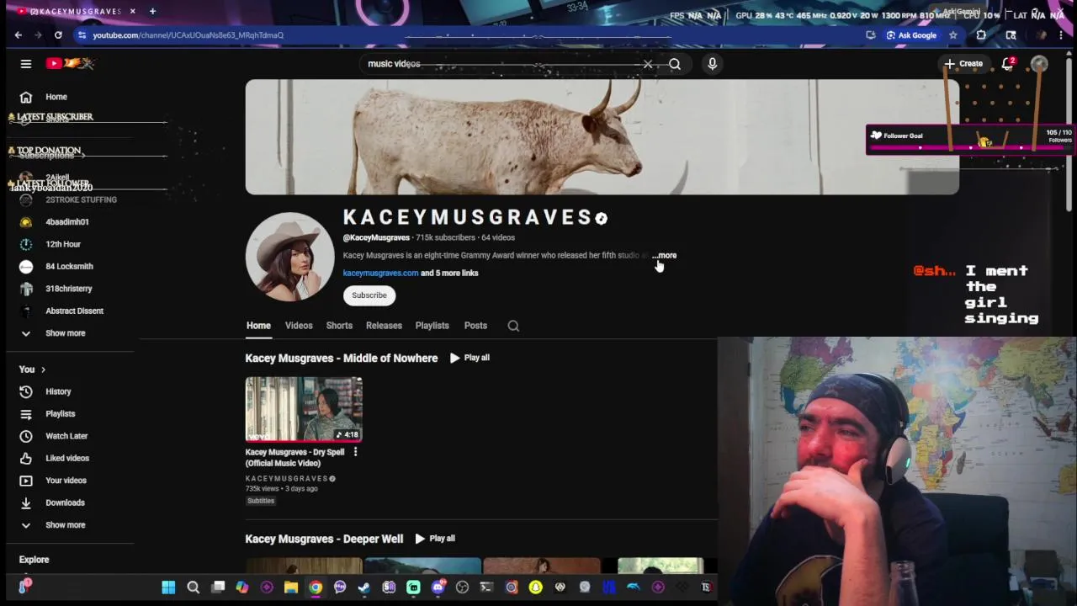
Task: Switch to the channel Home tab
Action: 258,326
